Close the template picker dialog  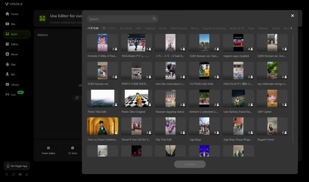[x=293, y=16]
